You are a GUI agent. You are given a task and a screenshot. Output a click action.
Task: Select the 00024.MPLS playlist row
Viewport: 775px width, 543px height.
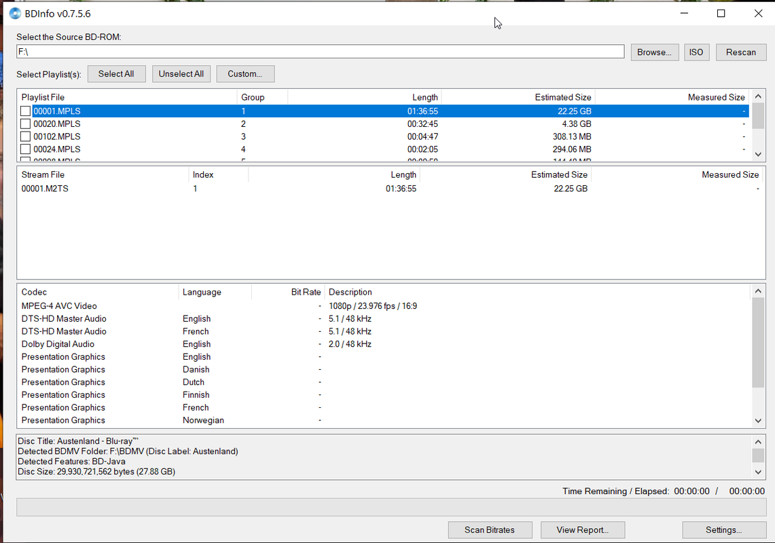click(x=383, y=149)
